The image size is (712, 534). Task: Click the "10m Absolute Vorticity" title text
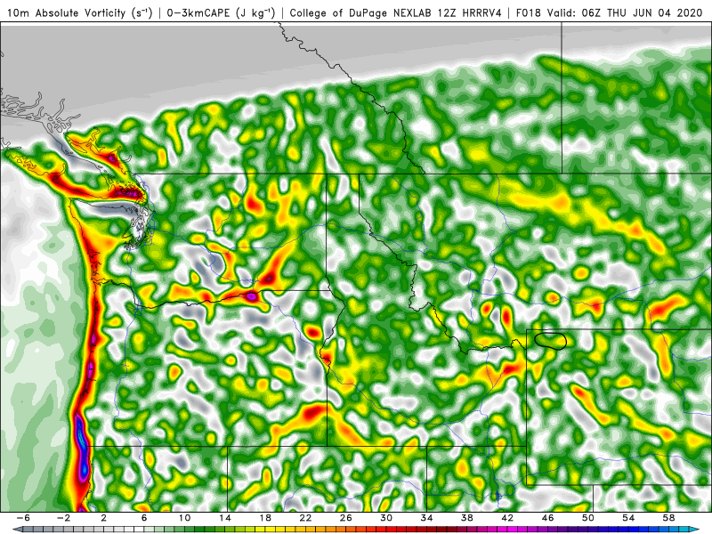pos(66,13)
